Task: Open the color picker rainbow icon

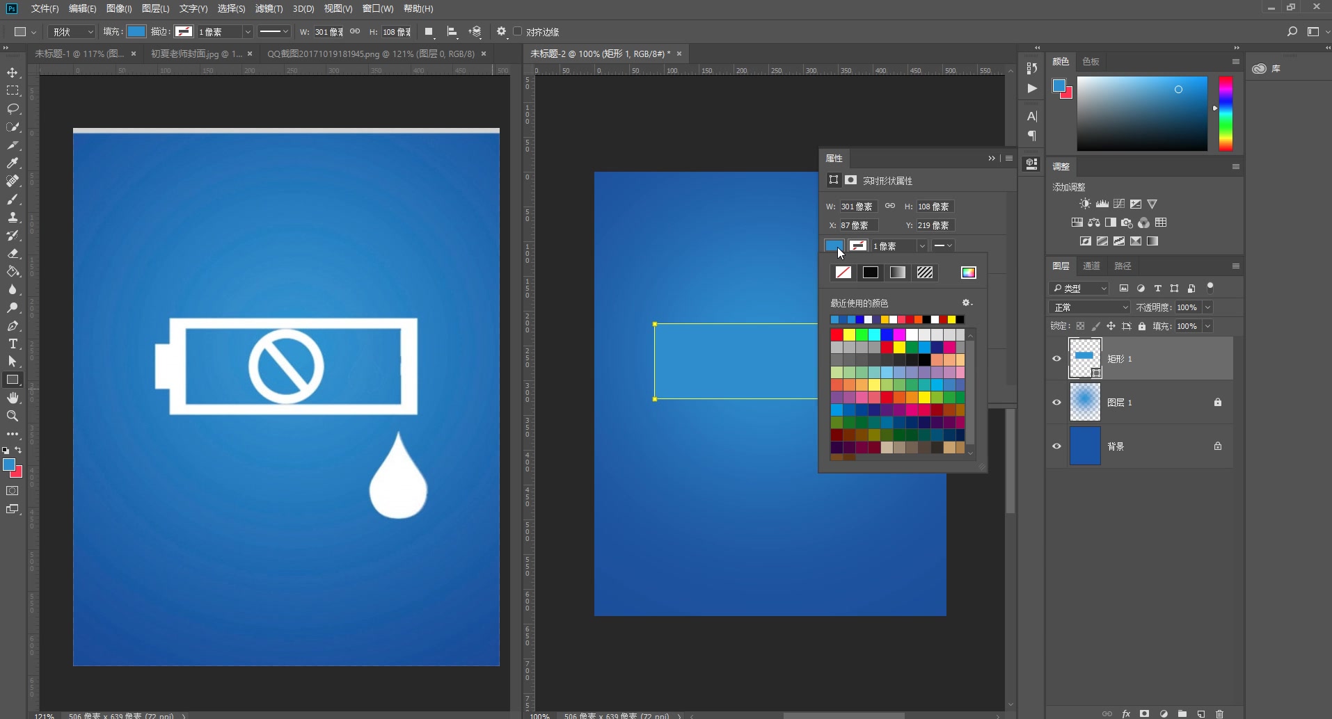Action: [x=968, y=273]
